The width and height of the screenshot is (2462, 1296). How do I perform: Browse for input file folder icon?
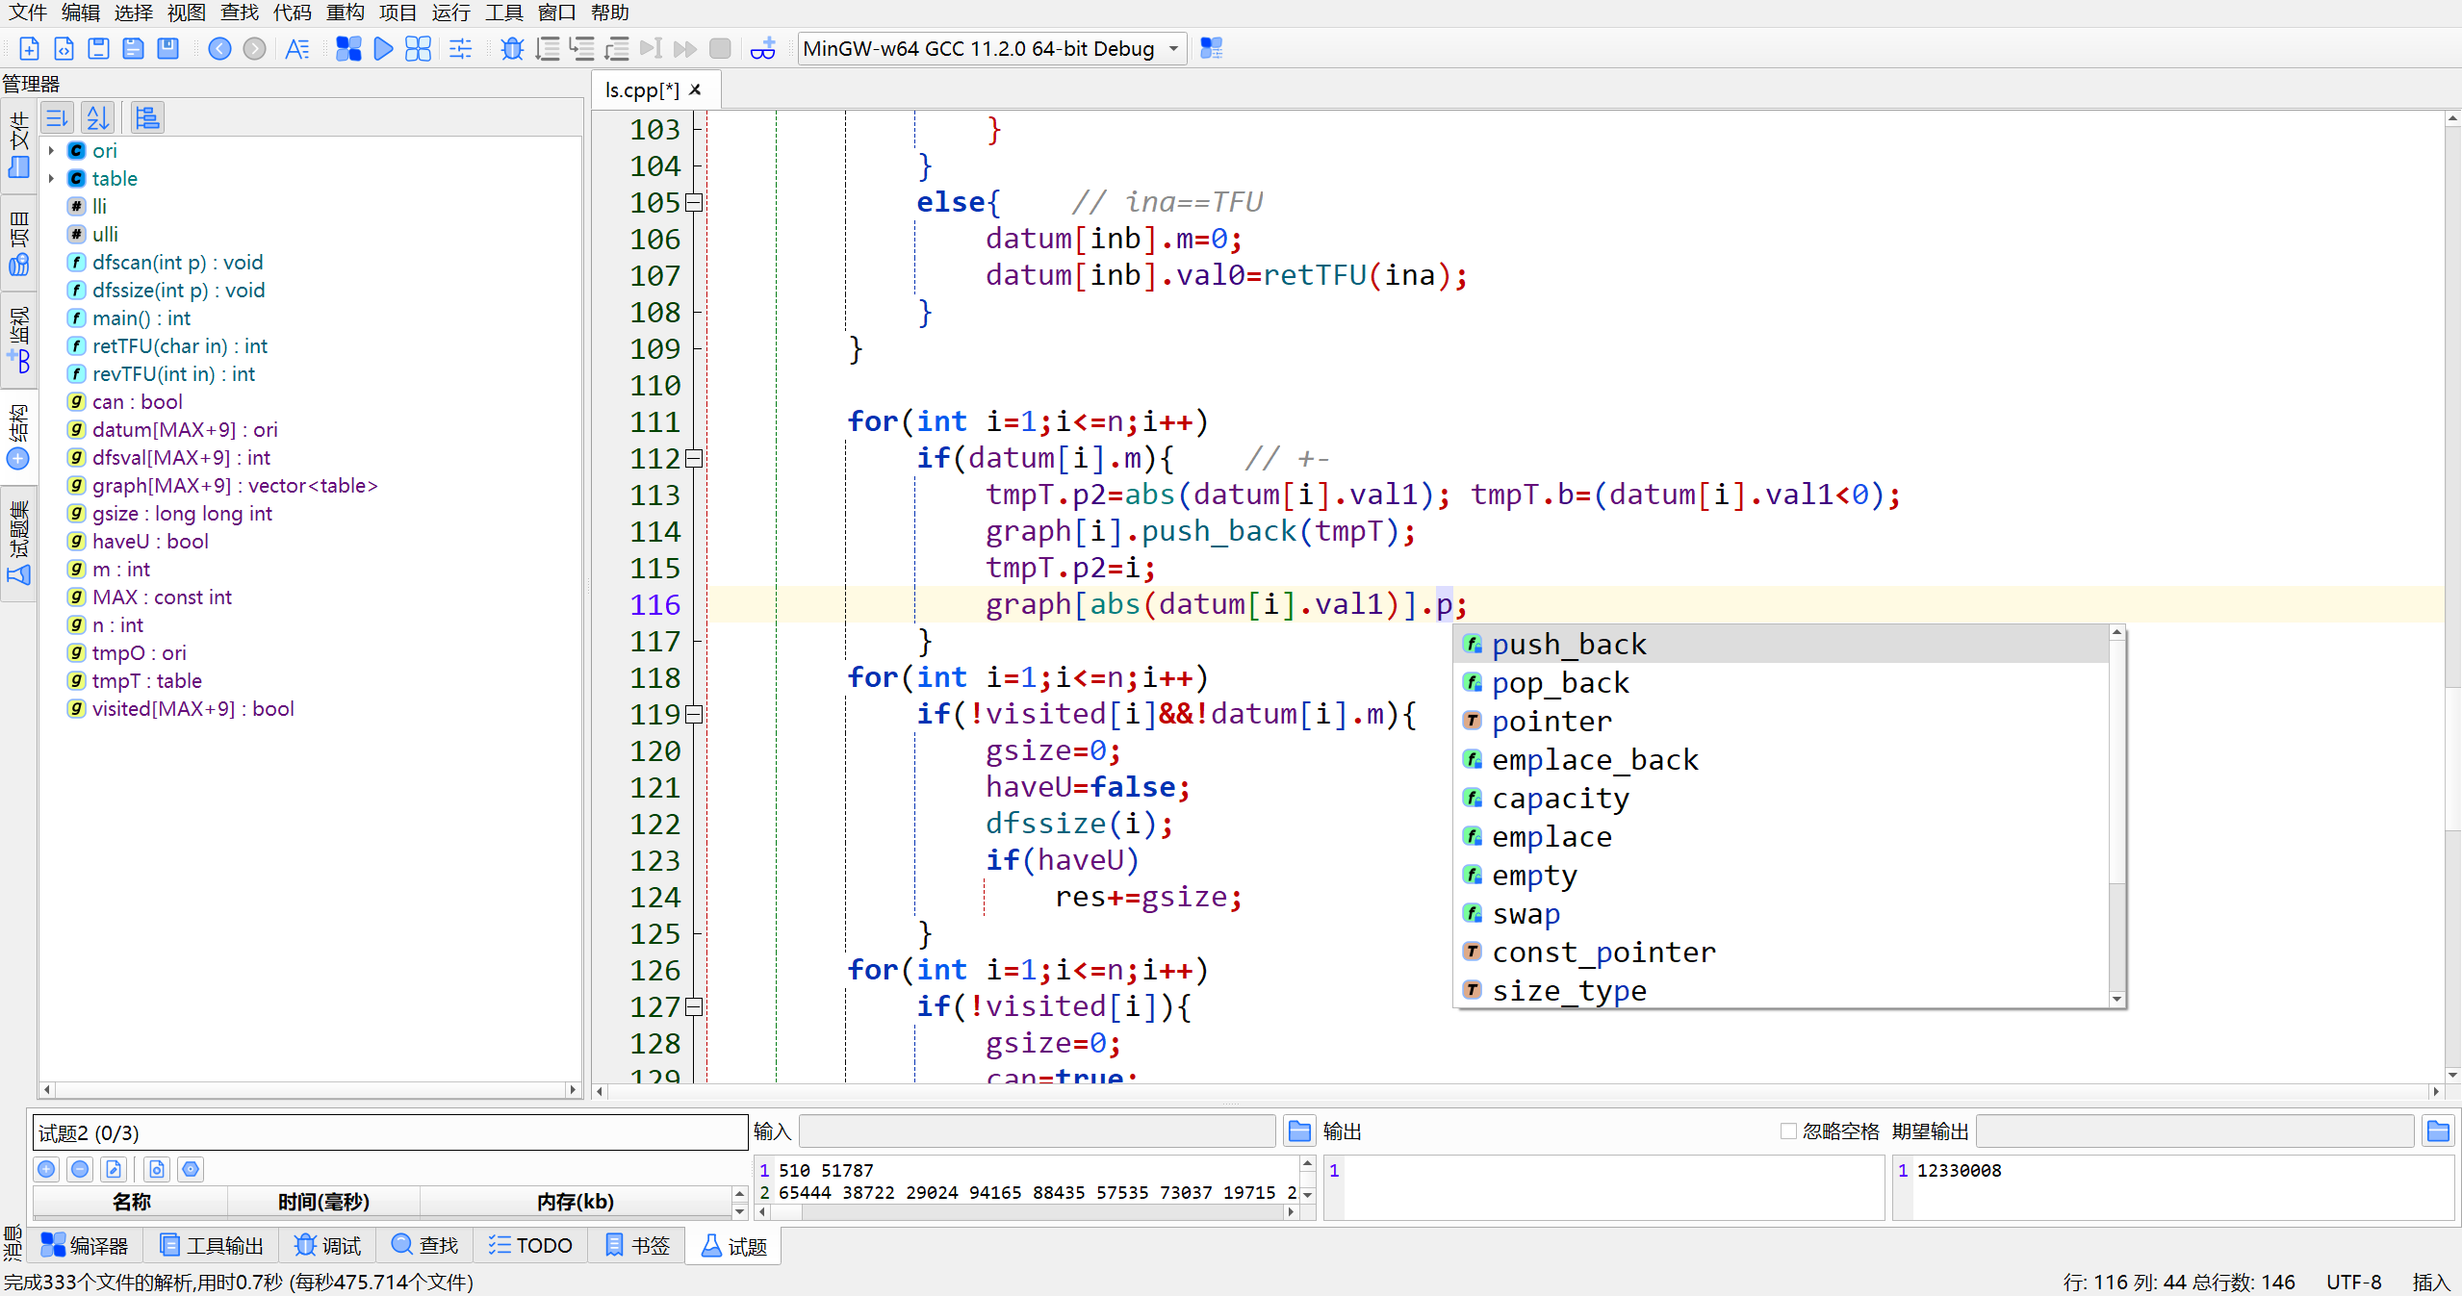tap(1299, 1131)
